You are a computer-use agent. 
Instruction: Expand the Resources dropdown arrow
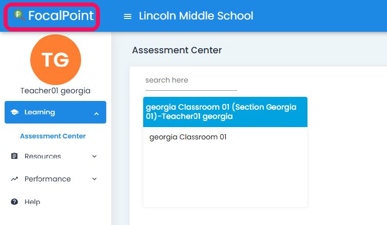pos(94,156)
